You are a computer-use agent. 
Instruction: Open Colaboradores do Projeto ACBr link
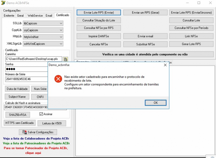[36, 138]
